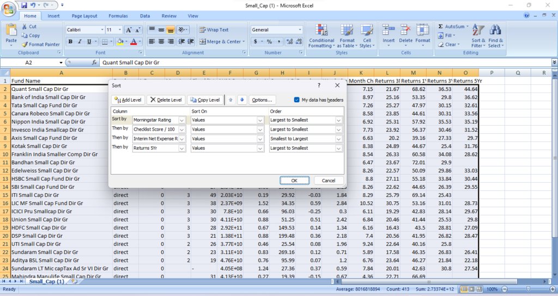Switch to Normal view in status bar
The width and height of the screenshot is (558, 296).
(464, 289)
